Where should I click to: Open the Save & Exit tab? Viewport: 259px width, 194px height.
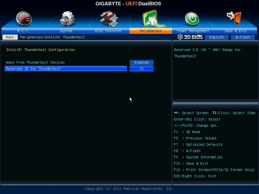[236, 31]
